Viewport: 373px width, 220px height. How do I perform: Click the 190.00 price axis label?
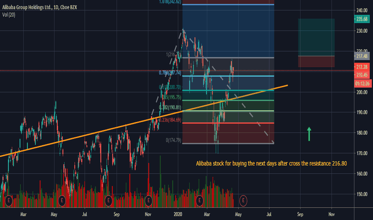click(x=362, y=112)
